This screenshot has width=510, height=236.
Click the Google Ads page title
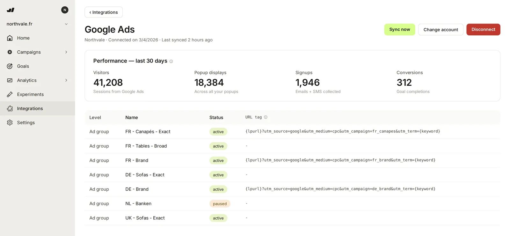(x=110, y=29)
